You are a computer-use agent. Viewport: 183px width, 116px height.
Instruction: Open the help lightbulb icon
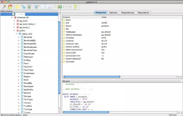[75, 7]
